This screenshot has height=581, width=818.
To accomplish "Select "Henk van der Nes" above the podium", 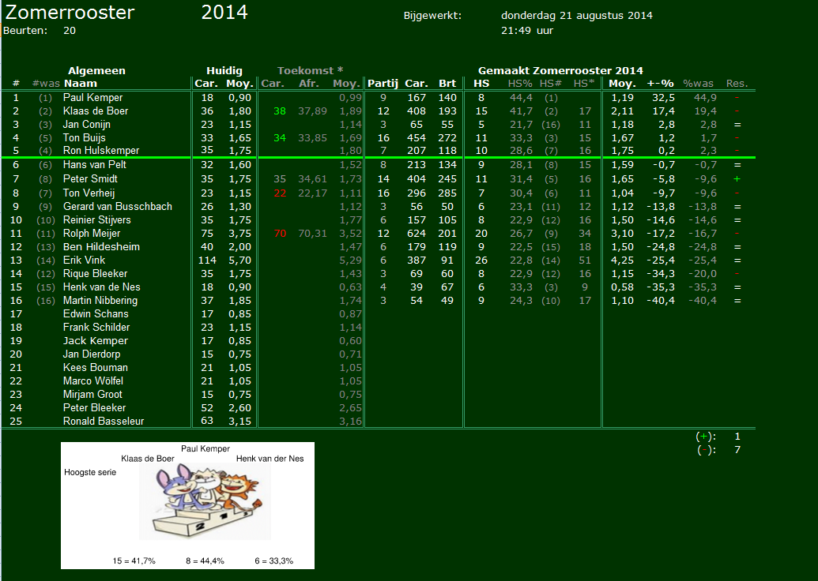I will click(270, 459).
